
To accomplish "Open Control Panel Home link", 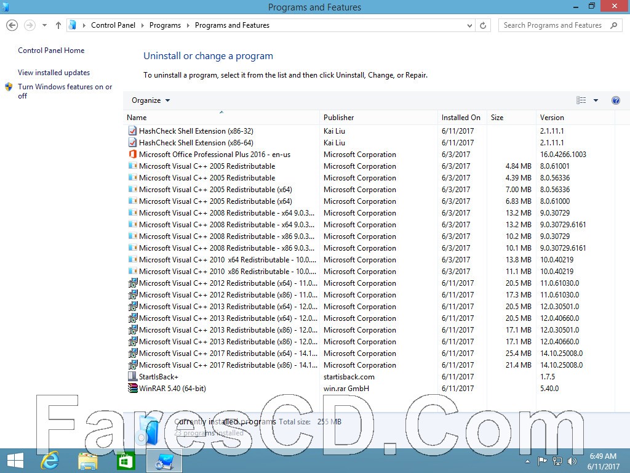I will [x=51, y=51].
